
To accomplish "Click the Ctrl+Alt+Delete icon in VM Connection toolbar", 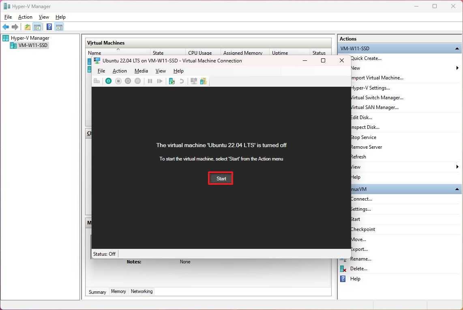I will coord(96,81).
